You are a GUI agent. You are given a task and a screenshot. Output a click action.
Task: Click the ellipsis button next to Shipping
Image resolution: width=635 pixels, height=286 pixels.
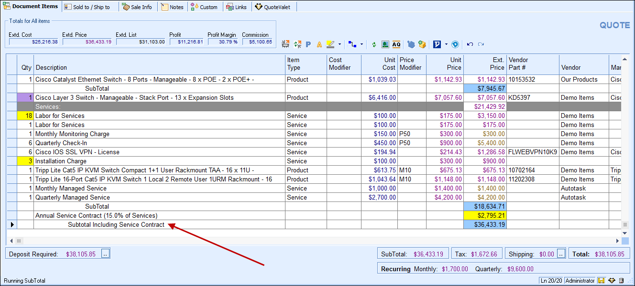(x=561, y=254)
